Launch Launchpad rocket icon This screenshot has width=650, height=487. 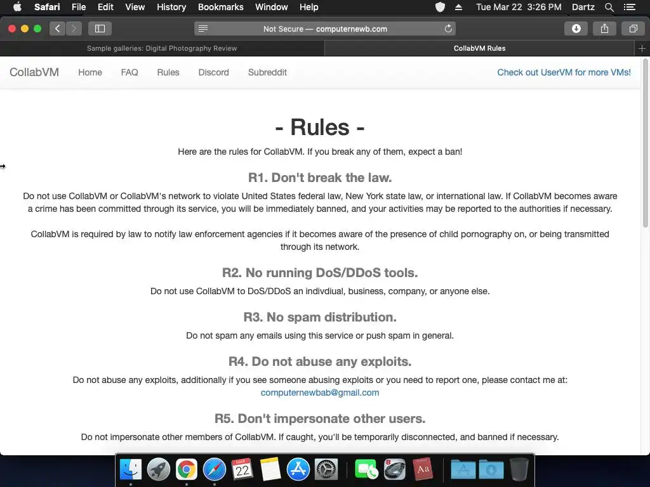click(x=158, y=470)
